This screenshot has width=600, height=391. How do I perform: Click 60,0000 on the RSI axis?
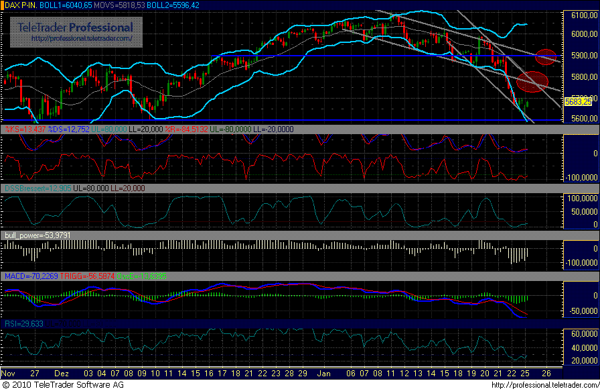pyautogui.click(x=585, y=334)
